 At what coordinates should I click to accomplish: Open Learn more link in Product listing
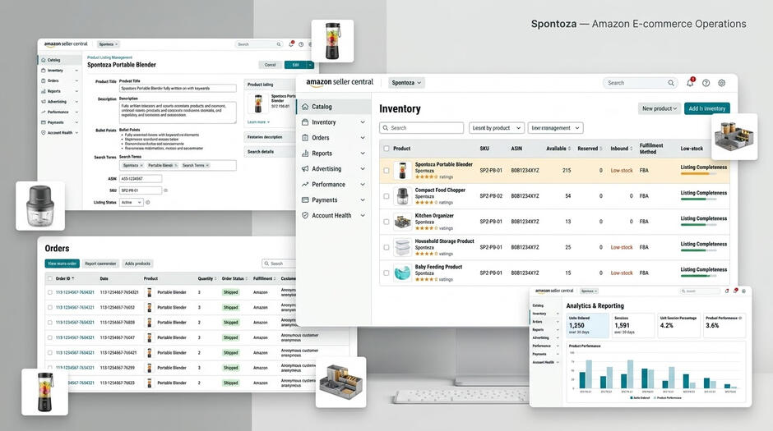click(x=257, y=122)
